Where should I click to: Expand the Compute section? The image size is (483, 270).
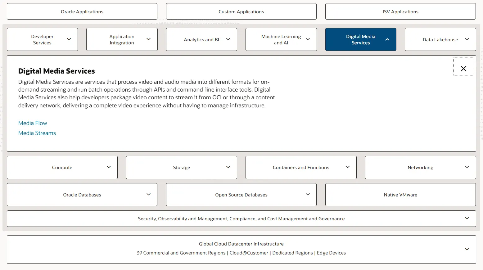point(62,167)
